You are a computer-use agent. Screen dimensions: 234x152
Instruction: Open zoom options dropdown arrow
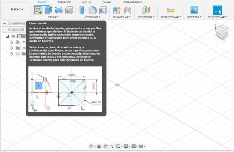122,147
